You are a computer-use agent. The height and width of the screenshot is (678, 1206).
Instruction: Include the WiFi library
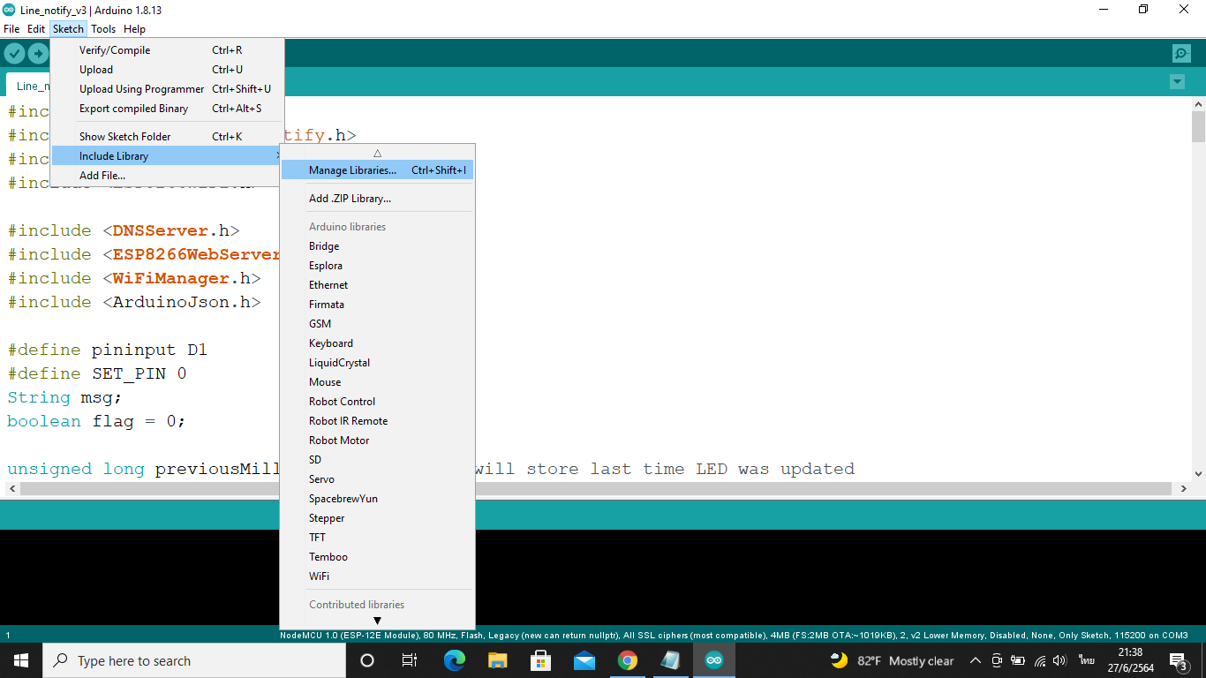click(377, 576)
